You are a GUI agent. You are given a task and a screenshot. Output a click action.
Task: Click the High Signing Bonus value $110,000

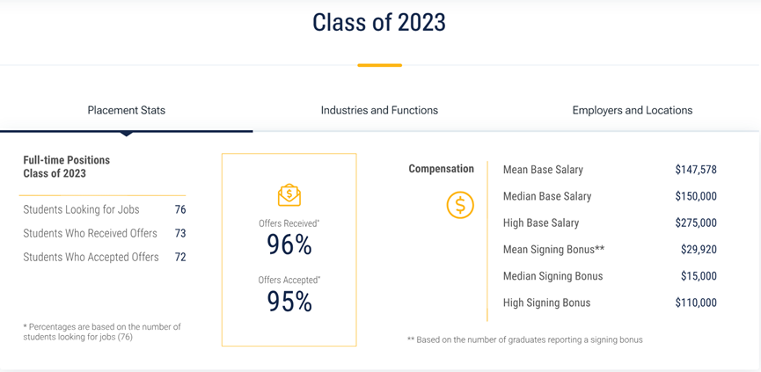696,303
